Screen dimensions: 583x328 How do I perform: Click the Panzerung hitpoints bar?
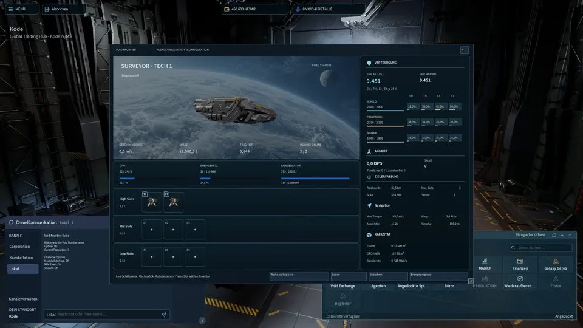[385, 126]
